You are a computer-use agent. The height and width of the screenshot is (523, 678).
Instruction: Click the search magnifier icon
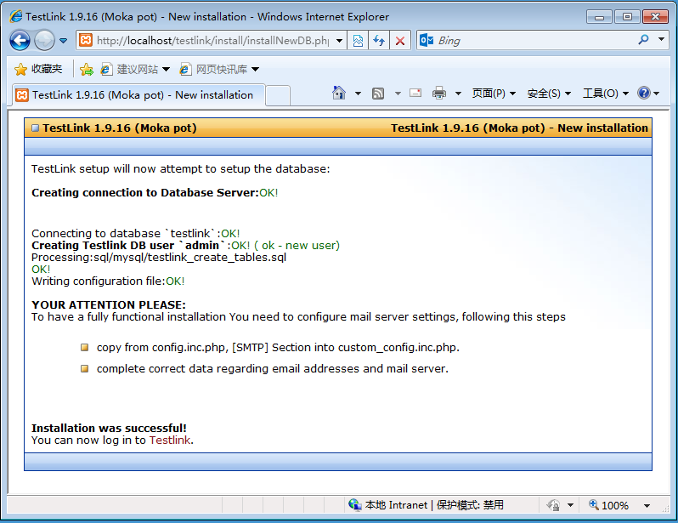click(643, 40)
